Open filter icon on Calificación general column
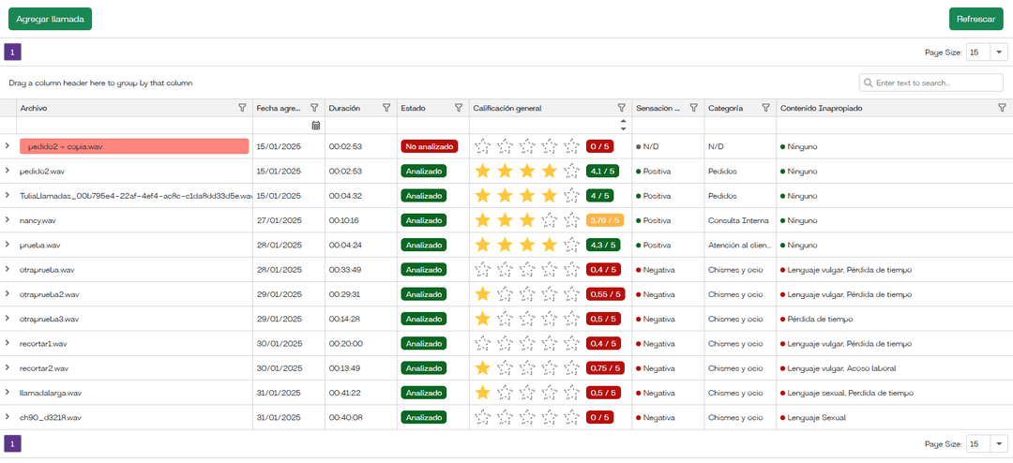 (x=621, y=109)
